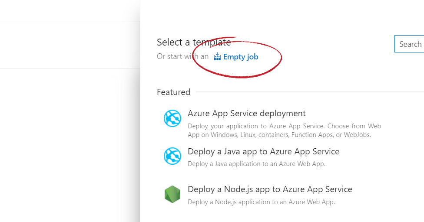Select Deploy a Java app template title

click(263, 152)
